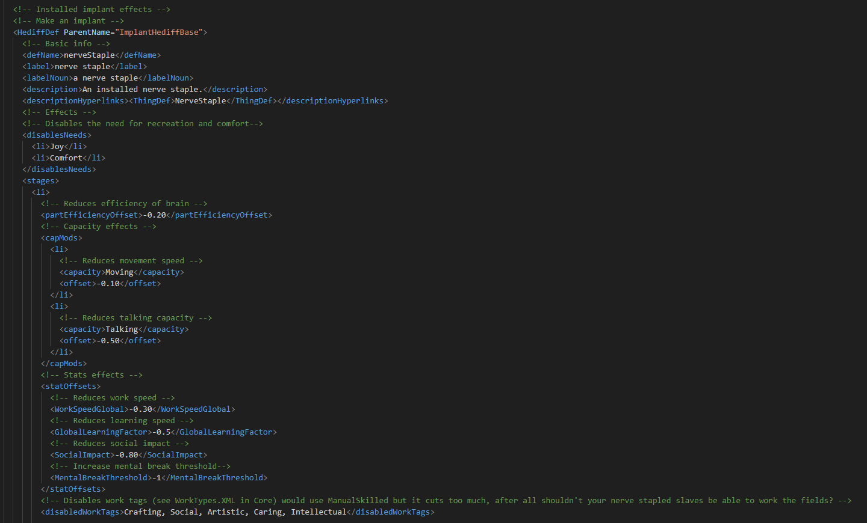Click 'Reduces social impact' comment

pos(119,444)
